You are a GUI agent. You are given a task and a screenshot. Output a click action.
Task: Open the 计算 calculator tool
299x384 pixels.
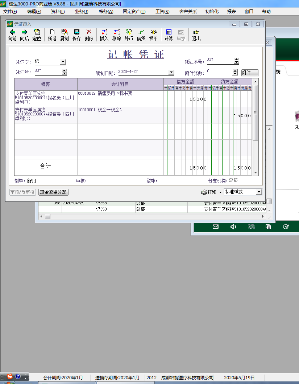169,32
